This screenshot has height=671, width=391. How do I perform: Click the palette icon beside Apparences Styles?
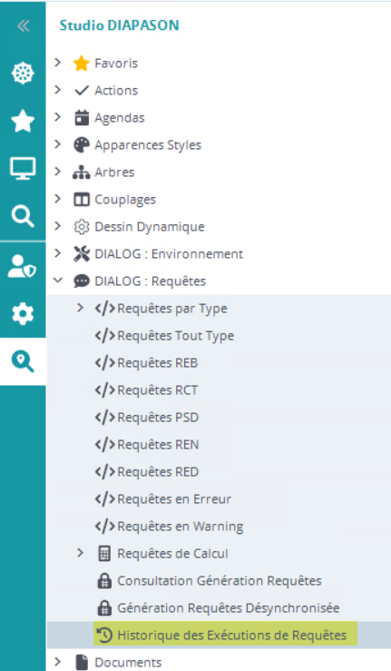pyautogui.click(x=82, y=145)
